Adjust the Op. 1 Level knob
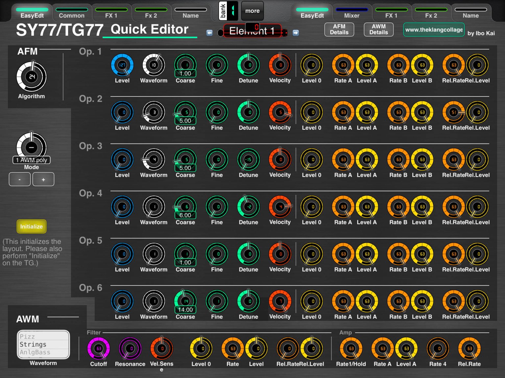 [x=122, y=65]
